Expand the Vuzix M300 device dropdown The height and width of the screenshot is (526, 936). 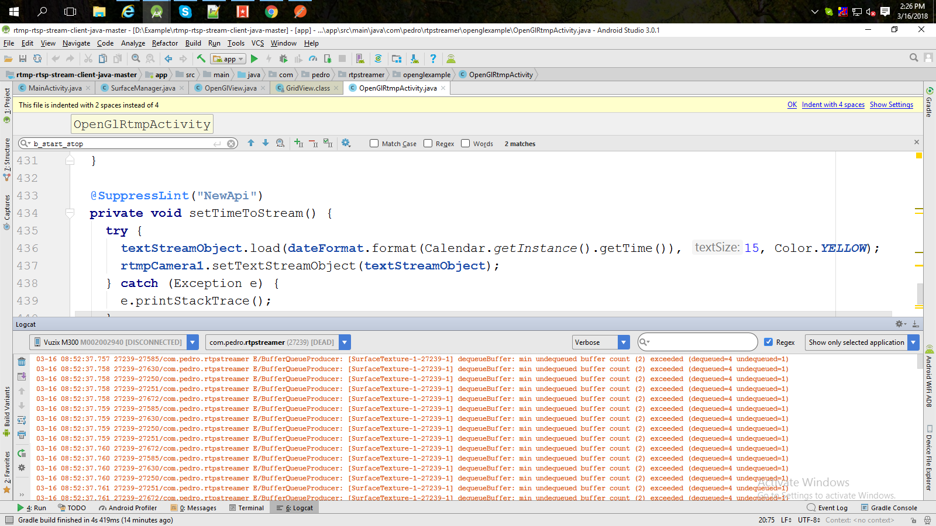coord(192,342)
